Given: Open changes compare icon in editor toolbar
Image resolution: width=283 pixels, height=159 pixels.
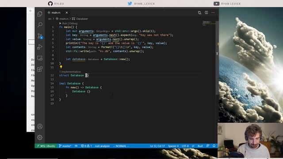Looking at the screenshot, I should coord(199,13).
